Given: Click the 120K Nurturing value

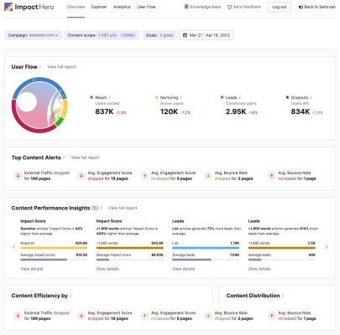Looking at the screenshot, I should pos(169,111).
